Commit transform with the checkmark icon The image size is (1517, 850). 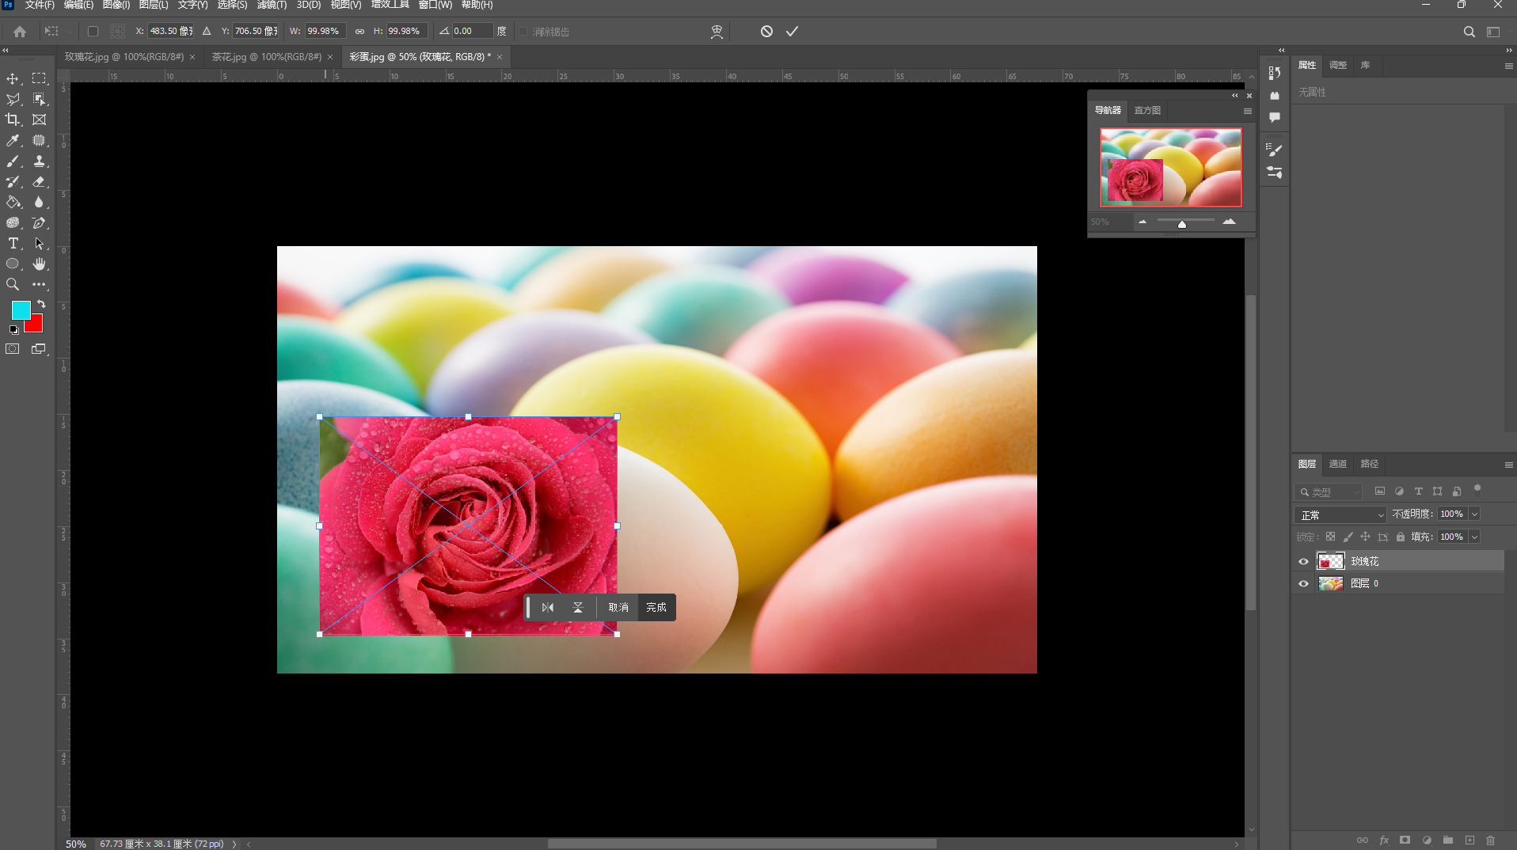(792, 32)
